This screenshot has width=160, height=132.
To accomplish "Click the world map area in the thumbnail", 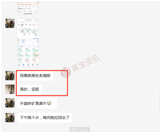I will click(x=28, y=32).
